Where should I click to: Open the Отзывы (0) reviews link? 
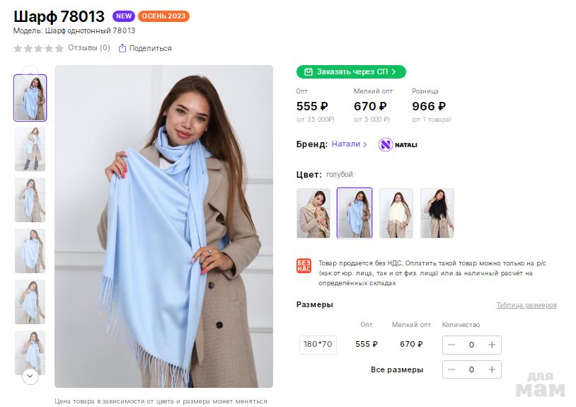coord(88,48)
